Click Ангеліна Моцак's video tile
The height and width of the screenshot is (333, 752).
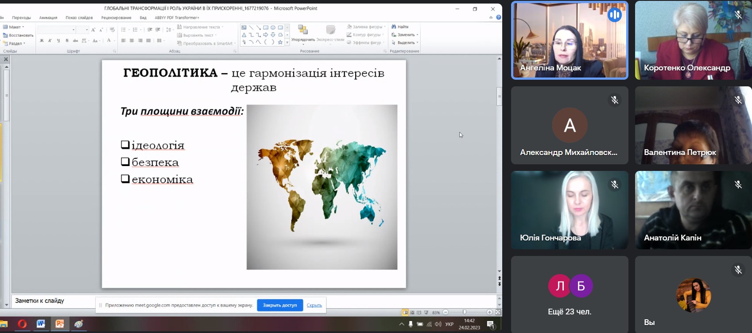(x=570, y=40)
